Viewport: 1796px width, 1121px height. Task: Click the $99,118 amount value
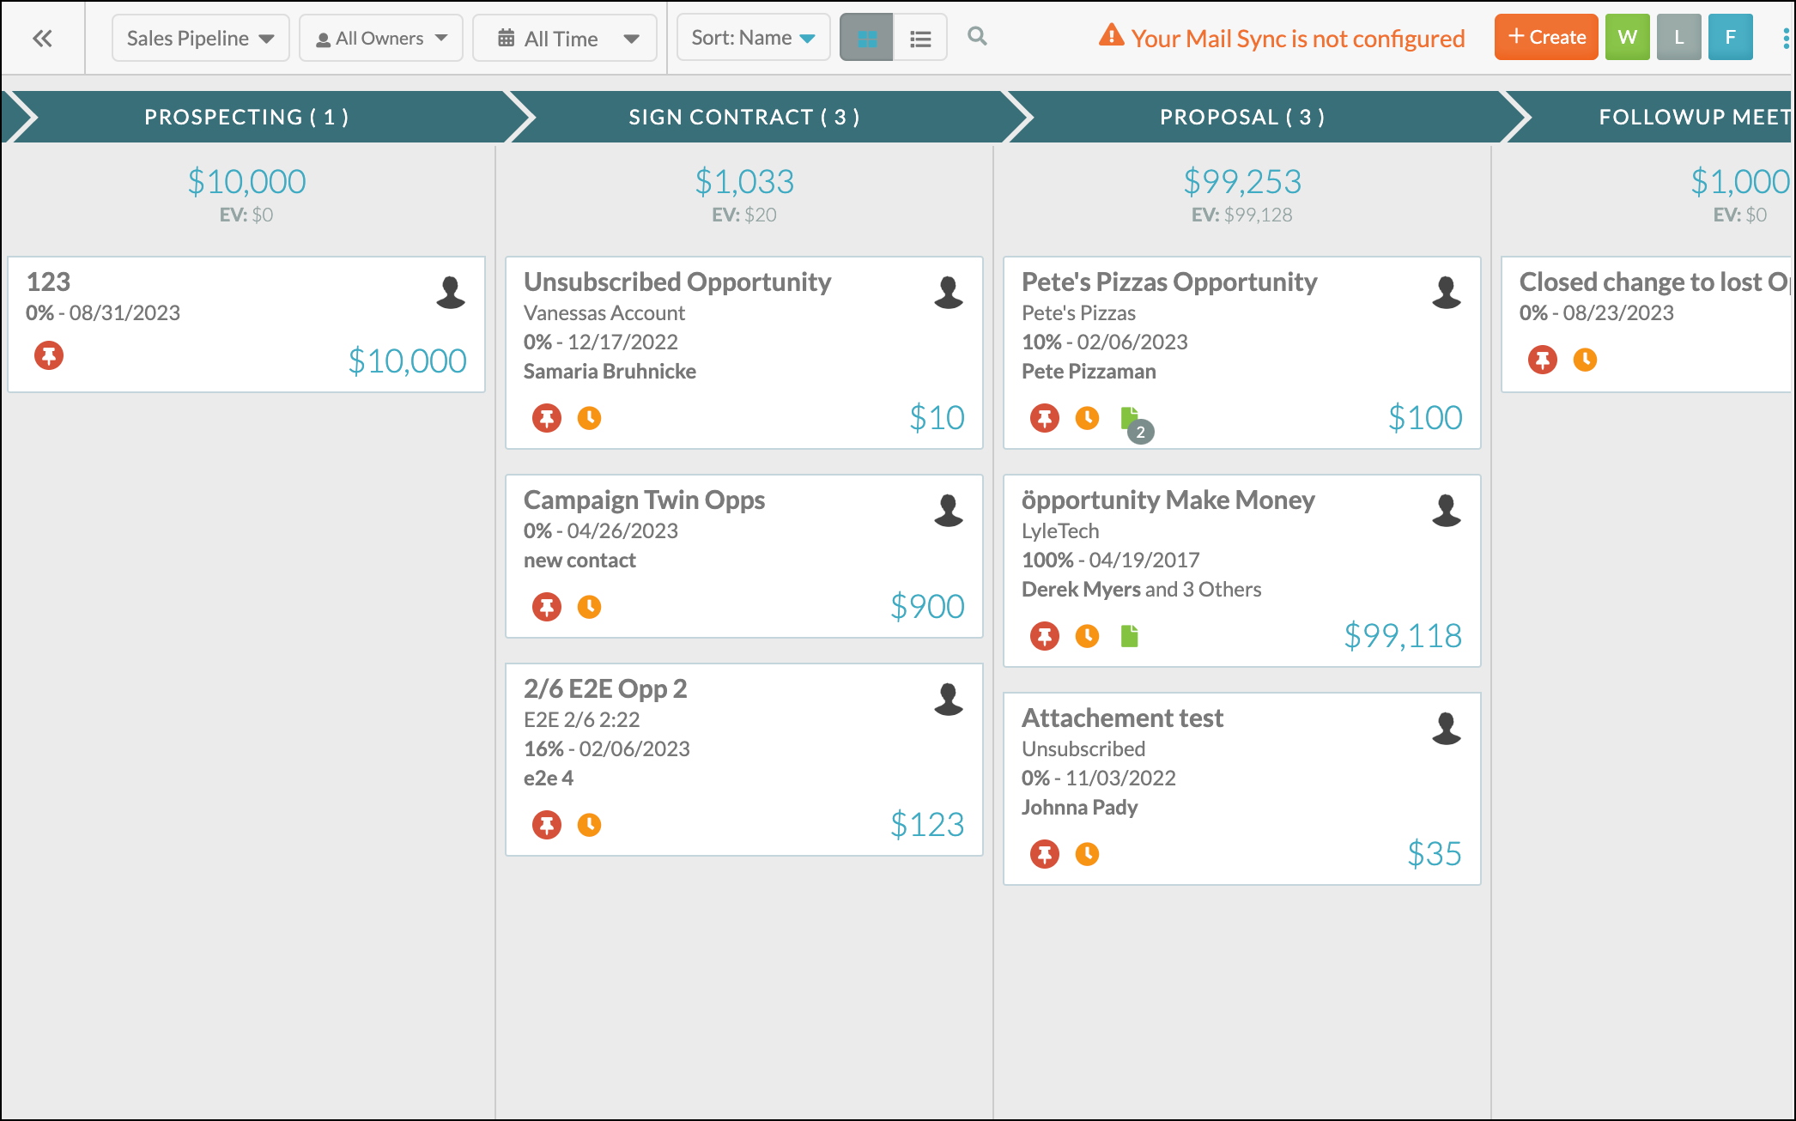1403,635
